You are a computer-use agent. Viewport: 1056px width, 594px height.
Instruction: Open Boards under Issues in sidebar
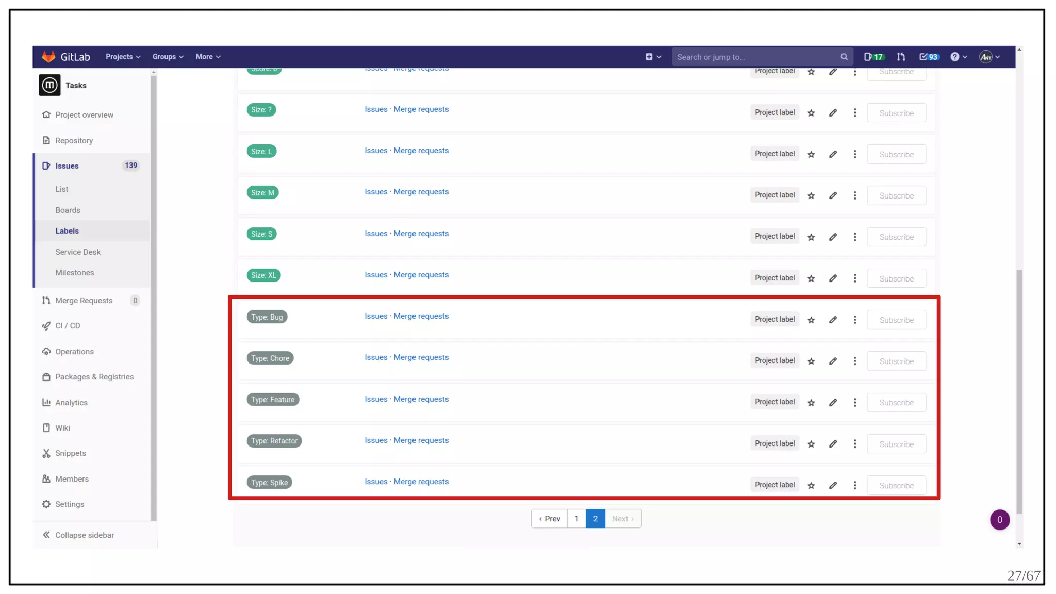pos(68,210)
